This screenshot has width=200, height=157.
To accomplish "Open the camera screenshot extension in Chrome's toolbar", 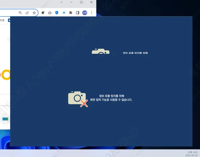I will [50, 13].
